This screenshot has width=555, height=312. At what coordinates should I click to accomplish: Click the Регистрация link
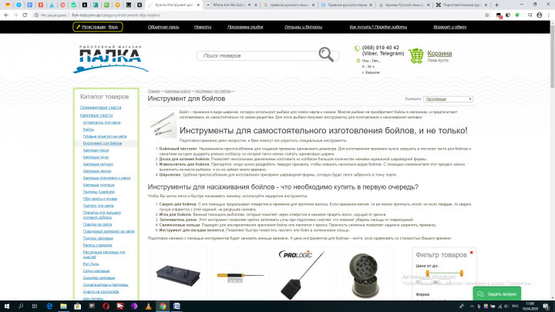93,27
